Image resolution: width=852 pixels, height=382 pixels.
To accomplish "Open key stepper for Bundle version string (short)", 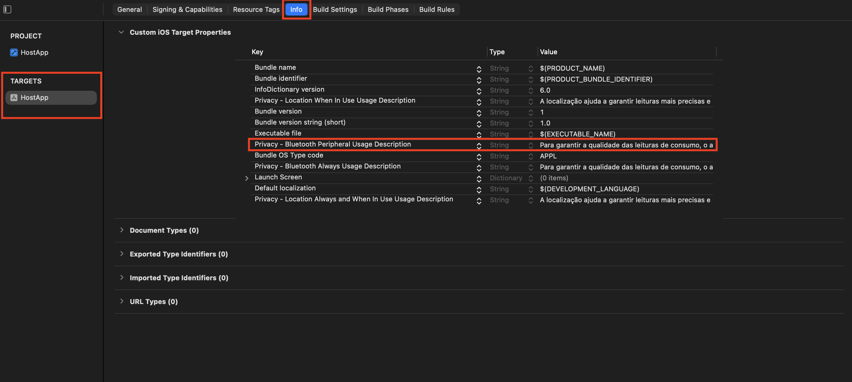I will click(x=479, y=124).
